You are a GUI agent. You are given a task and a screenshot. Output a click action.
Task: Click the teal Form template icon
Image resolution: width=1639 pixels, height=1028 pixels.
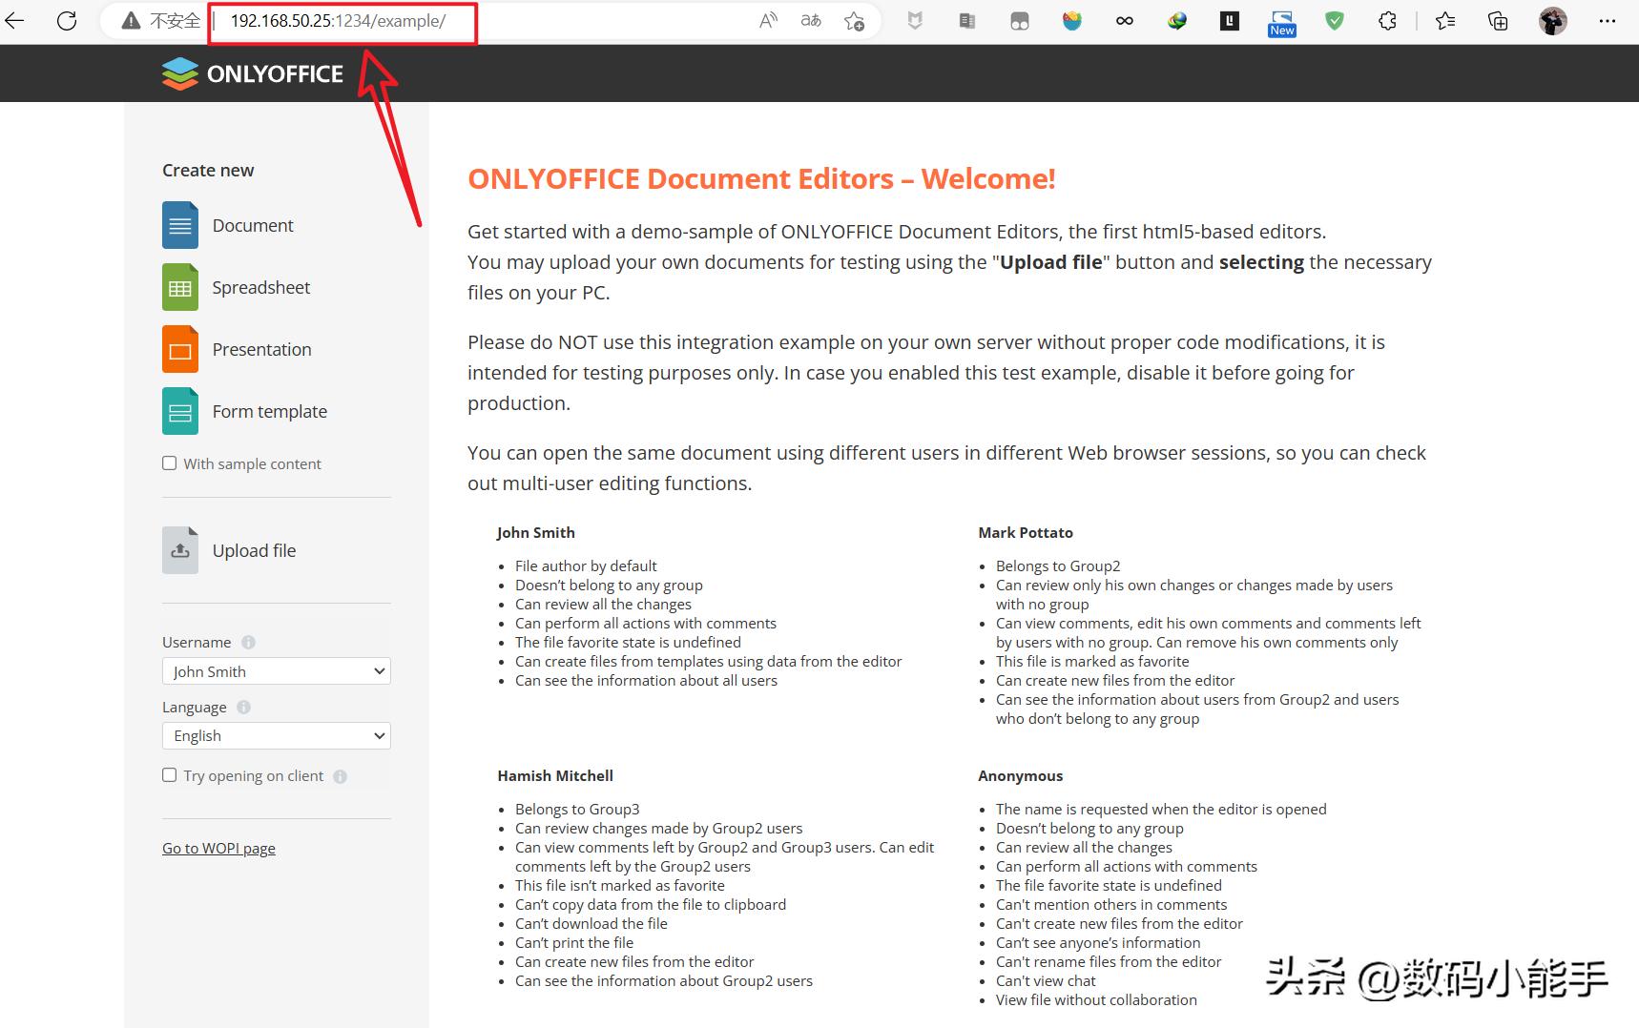(x=180, y=411)
